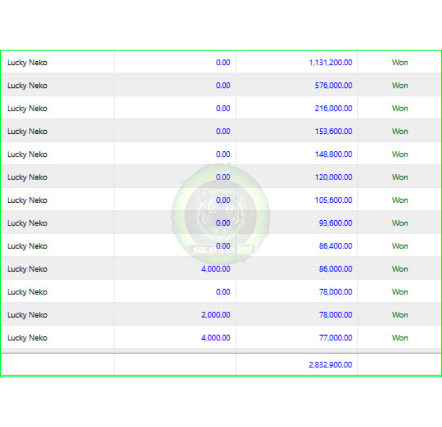Image resolution: width=442 pixels, height=427 pixels.
Task: Click Won status in the 1,131,200.00 row
Action: (x=400, y=62)
